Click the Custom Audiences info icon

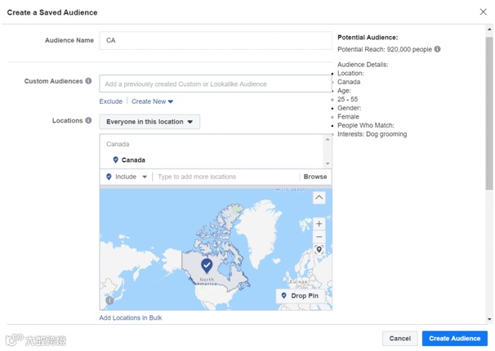(89, 81)
